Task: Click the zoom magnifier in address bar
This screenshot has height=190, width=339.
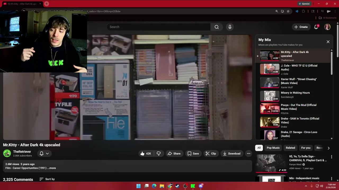Action: point(277,11)
